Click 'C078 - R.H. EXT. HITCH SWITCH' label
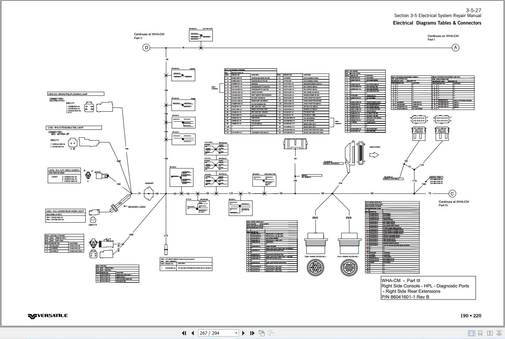Viewport: 505px width, 339px height. (64, 170)
